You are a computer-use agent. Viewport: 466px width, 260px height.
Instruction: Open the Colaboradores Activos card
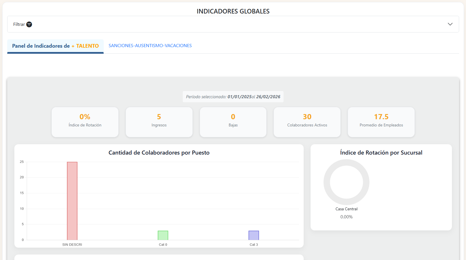point(307,122)
